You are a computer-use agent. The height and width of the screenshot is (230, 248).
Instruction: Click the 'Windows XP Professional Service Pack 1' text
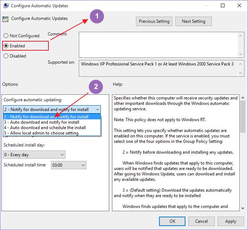pyautogui.click(x=119, y=64)
